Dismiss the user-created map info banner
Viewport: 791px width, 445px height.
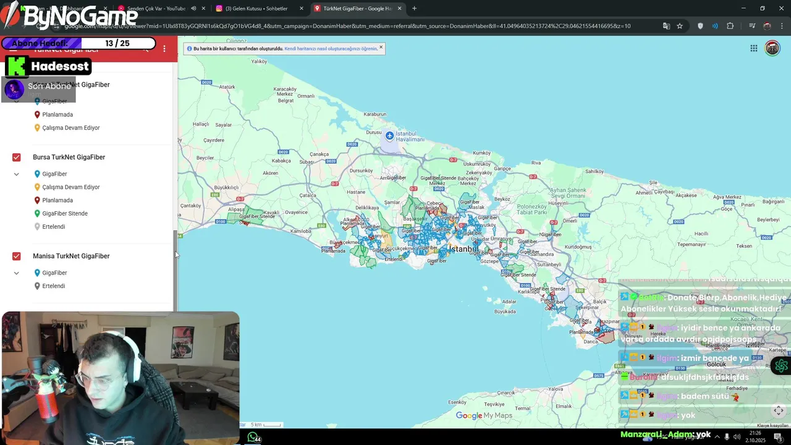pos(381,47)
